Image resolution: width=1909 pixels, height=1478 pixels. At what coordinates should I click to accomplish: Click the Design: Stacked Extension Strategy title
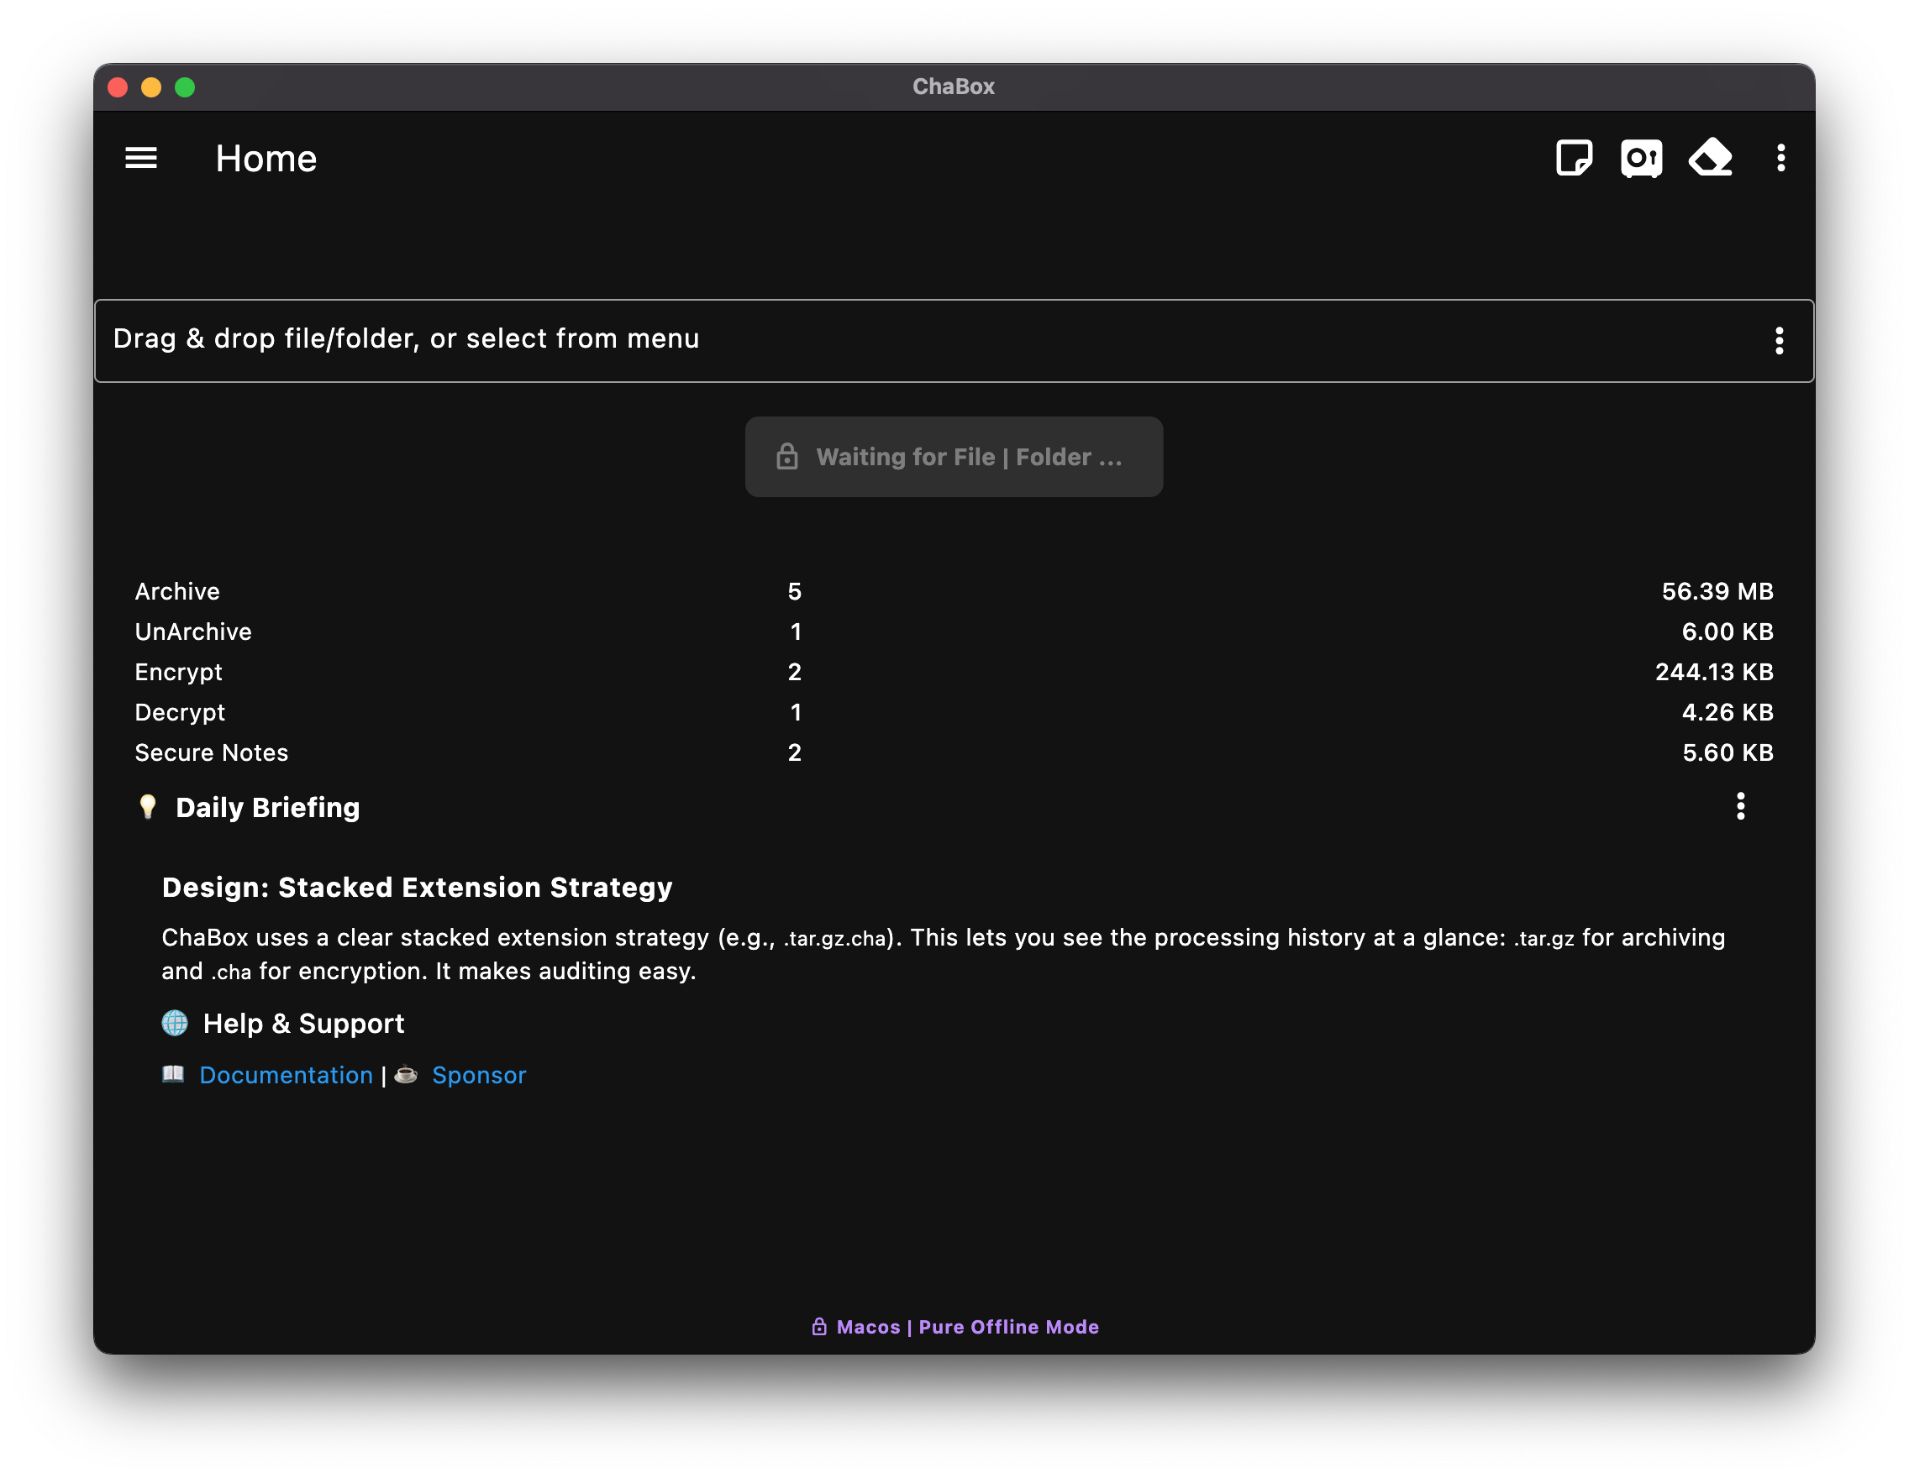417,887
